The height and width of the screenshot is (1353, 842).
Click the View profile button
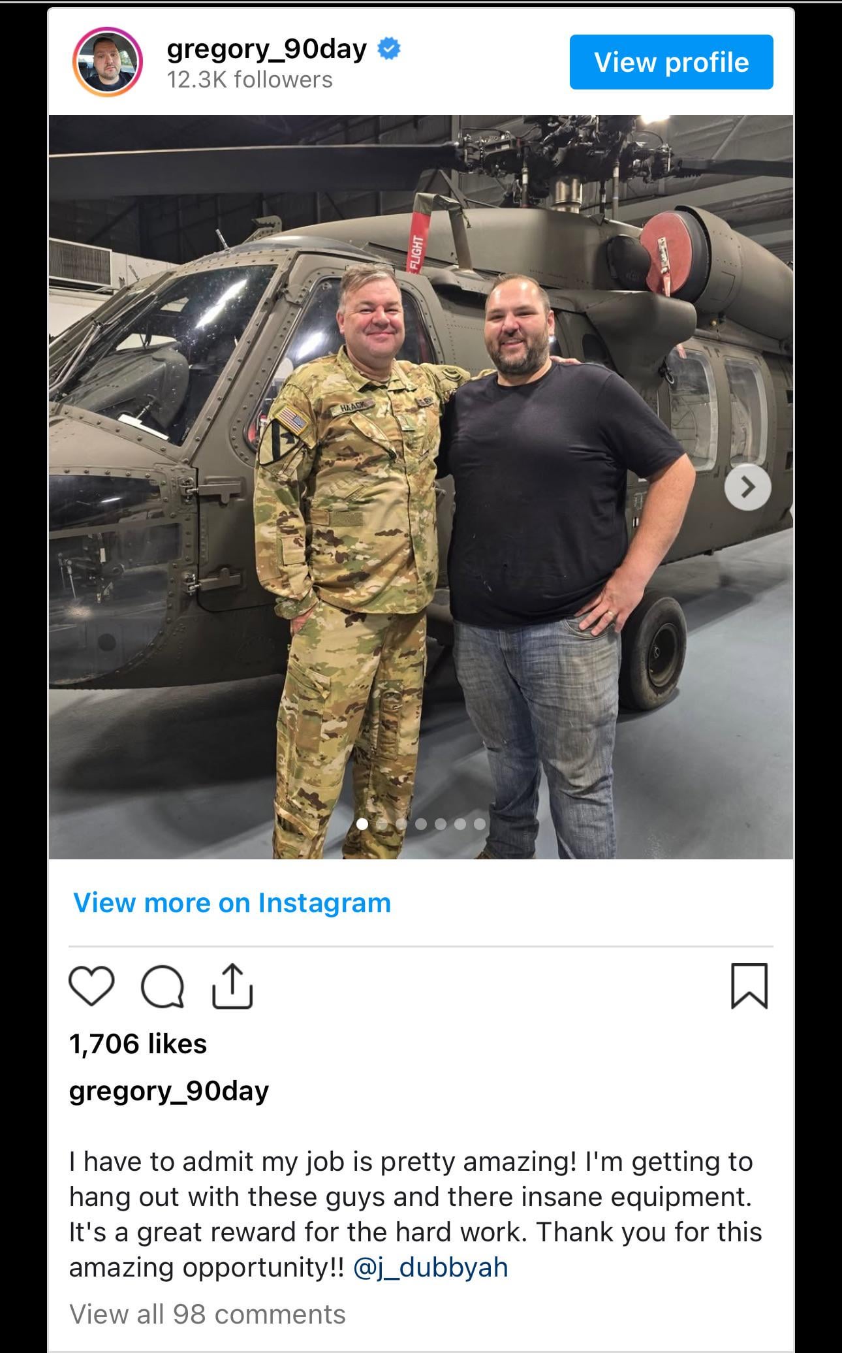coord(671,62)
